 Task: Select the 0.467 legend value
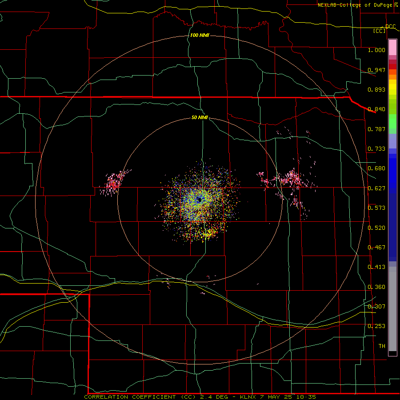pyautogui.click(x=376, y=248)
